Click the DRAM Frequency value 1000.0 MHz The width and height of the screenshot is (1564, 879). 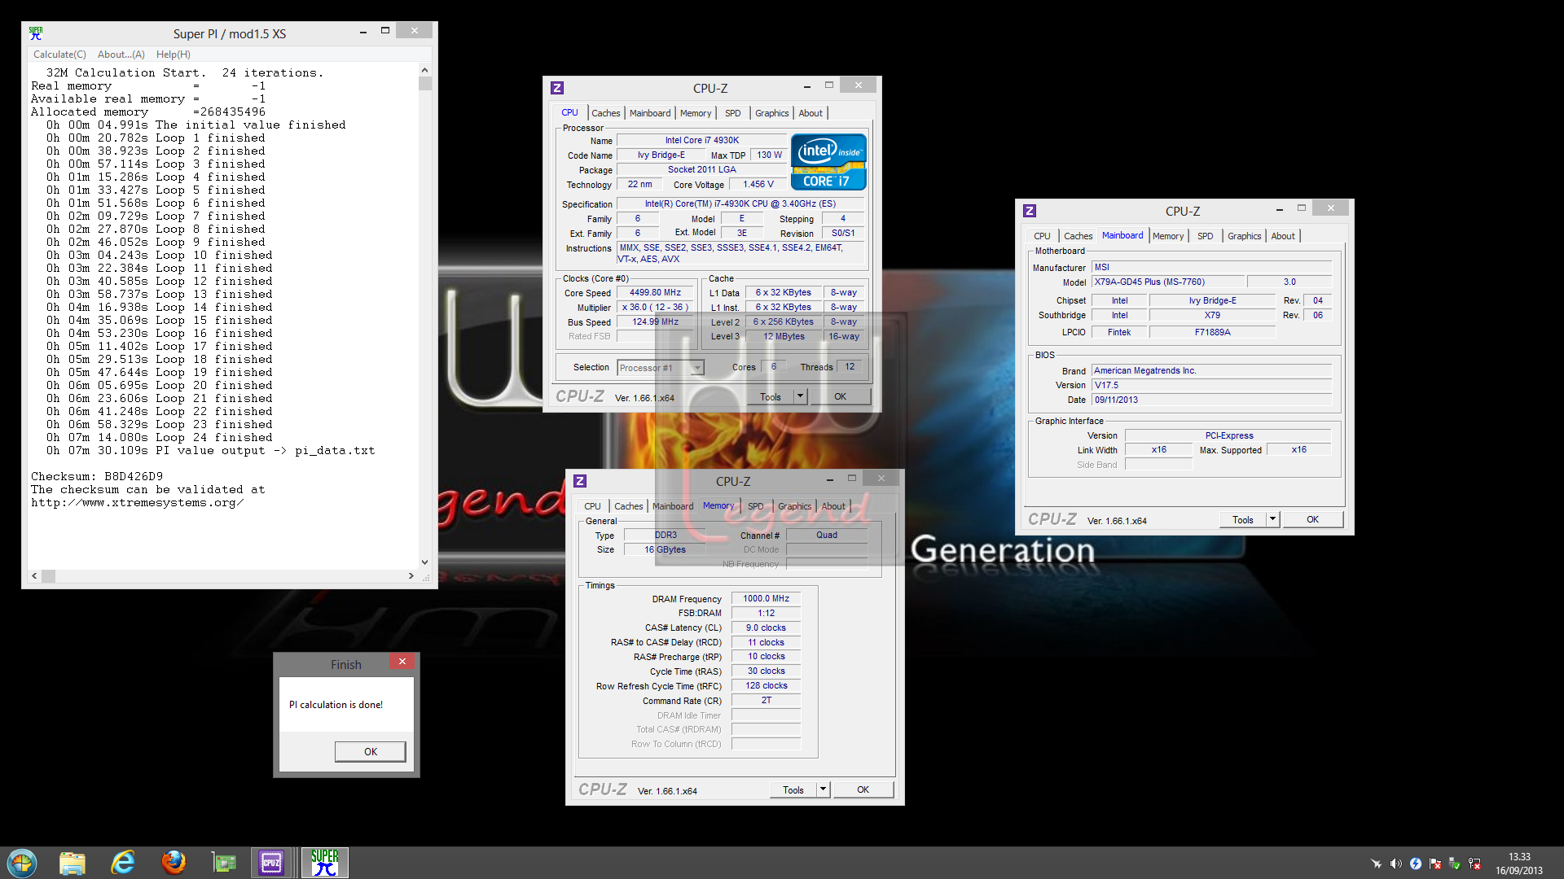pyautogui.click(x=766, y=598)
